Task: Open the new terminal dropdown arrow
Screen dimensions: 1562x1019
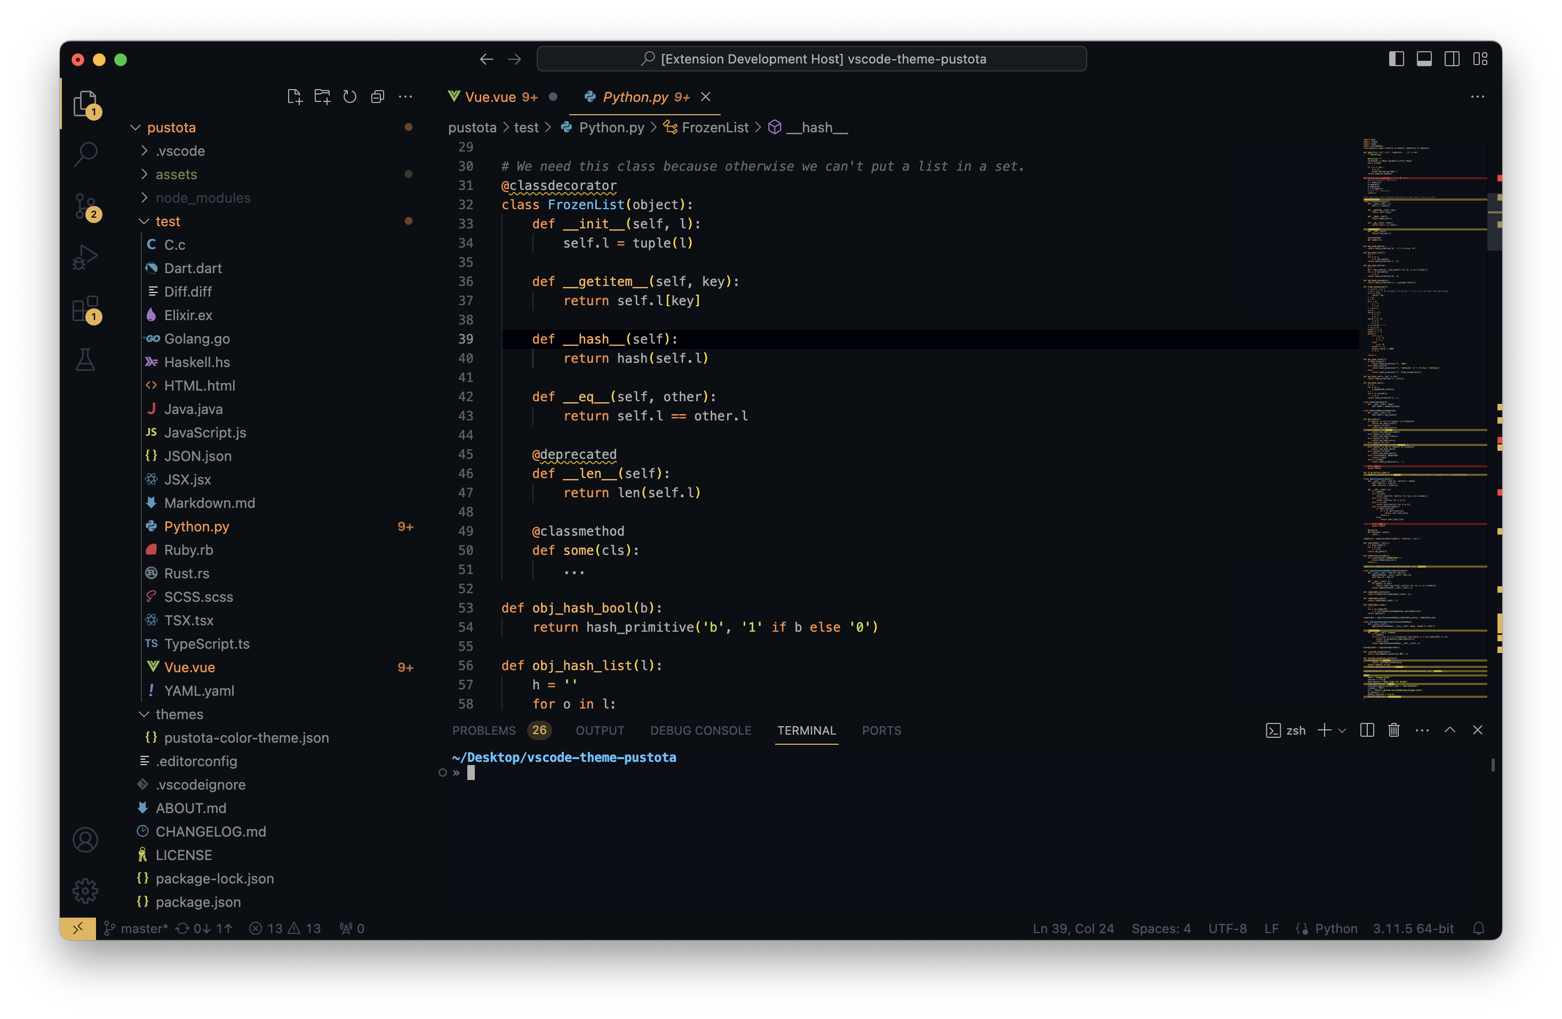Action: point(1342,730)
